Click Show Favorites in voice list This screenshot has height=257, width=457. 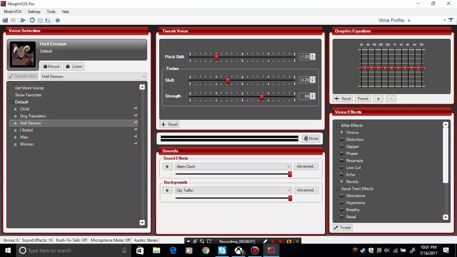28,95
